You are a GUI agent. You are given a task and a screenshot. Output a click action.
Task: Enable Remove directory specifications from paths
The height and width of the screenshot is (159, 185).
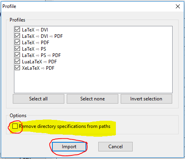coord(15,126)
